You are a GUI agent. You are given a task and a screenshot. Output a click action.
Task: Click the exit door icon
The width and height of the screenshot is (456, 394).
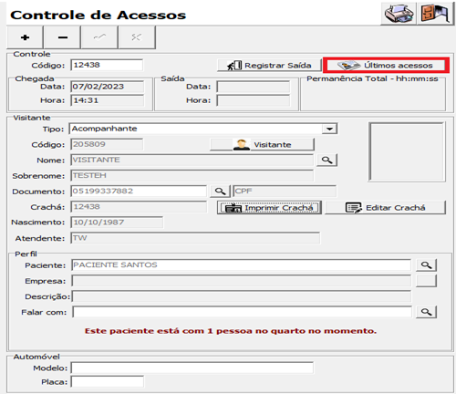(x=435, y=14)
